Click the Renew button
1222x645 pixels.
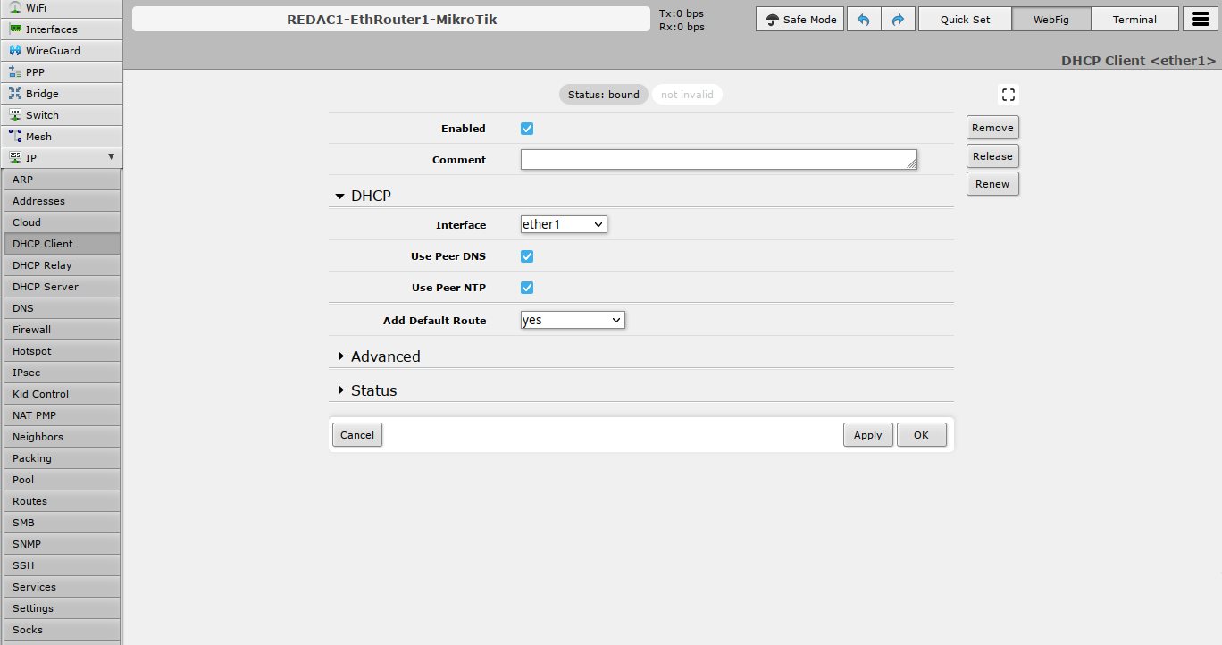(x=992, y=184)
